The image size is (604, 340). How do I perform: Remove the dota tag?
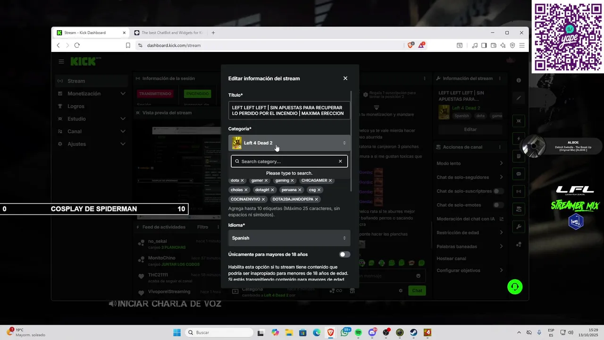242,180
